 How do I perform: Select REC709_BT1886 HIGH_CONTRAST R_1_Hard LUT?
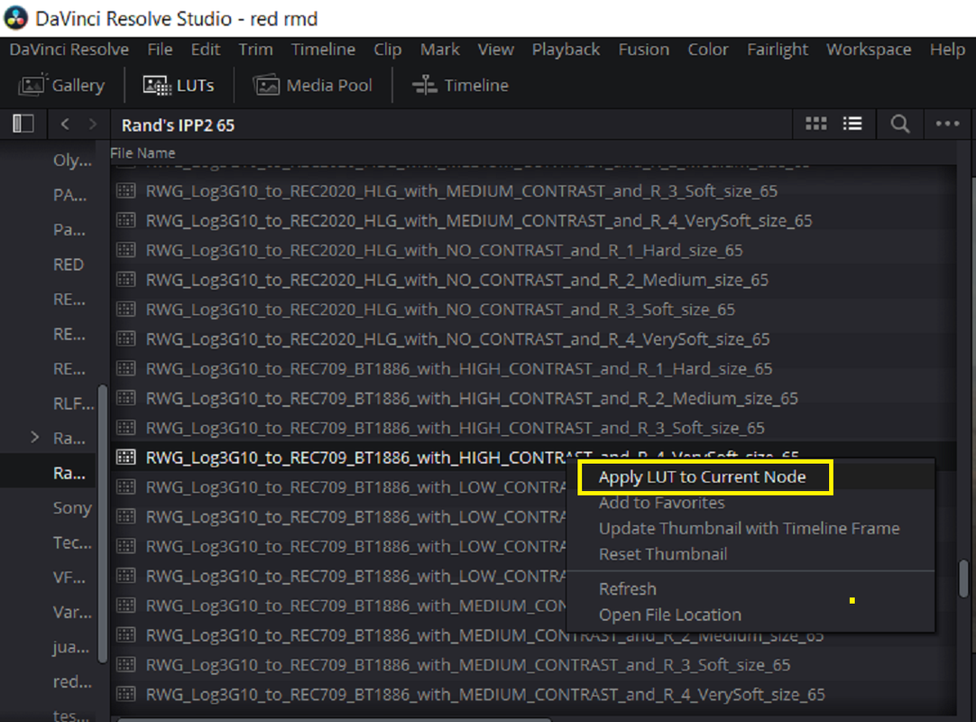tap(459, 369)
